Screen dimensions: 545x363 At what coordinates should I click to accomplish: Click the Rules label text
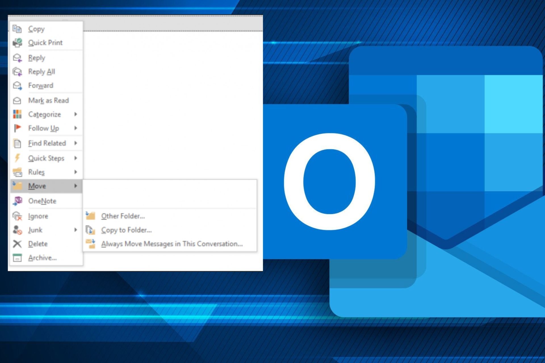pyautogui.click(x=36, y=172)
